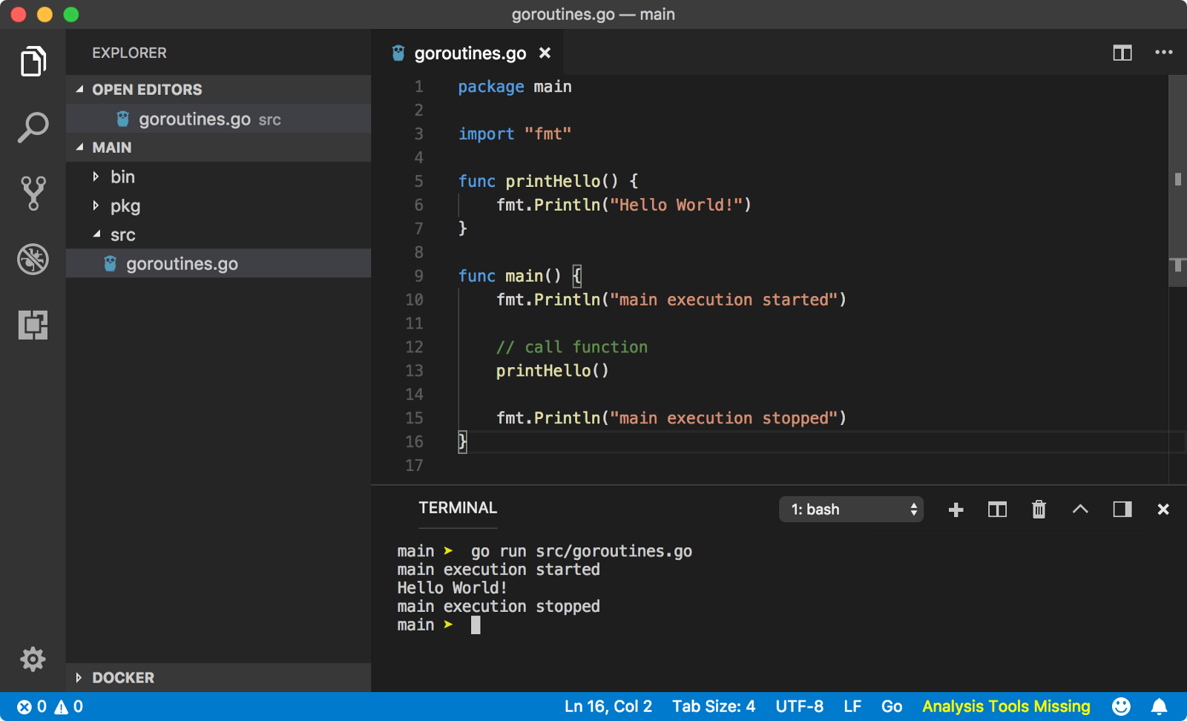Click Ln 16, Col 2 in status bar
The height and width of the screenshot is (721, 1187).
coord(608,707)
